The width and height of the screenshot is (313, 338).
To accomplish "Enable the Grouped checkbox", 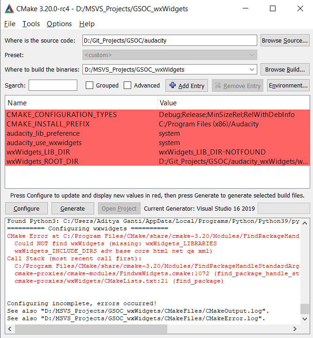I will pyautogui.click(x=89, y=85).
